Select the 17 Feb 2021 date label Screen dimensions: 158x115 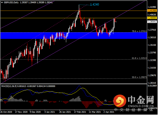click(80, 112)
